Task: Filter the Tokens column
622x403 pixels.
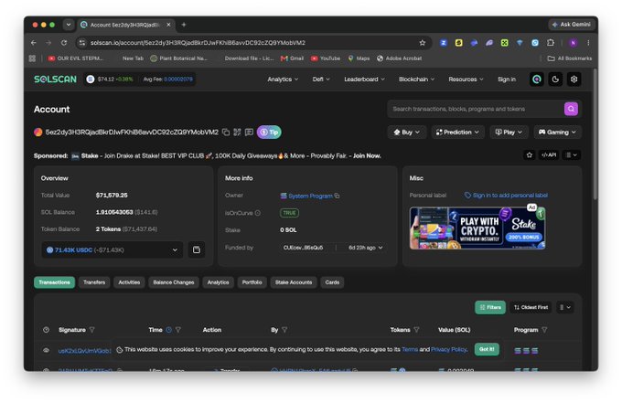Action: tap(416, 330)
